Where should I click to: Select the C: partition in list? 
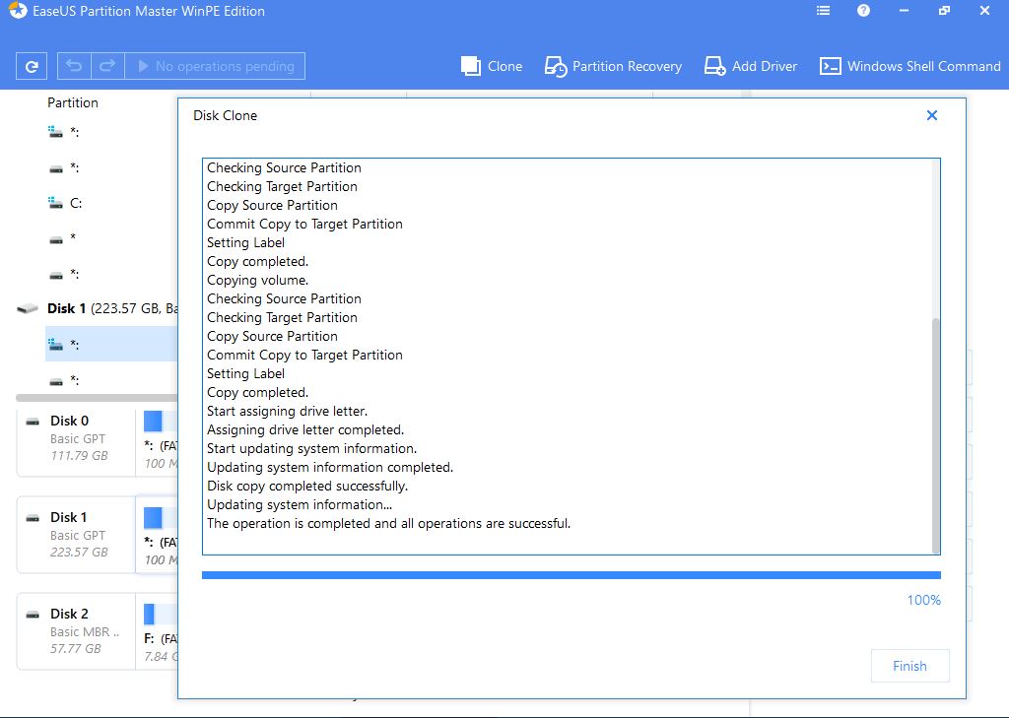(76, 203)
